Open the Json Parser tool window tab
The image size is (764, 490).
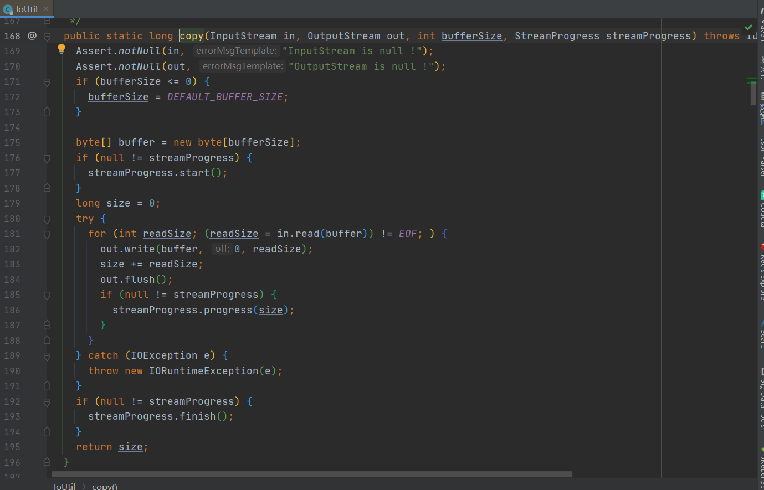click(x=761, y=157)
